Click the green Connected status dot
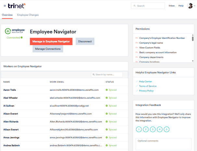Image resolution: width=197 pixels, height=151 pixels. (22, 37)
